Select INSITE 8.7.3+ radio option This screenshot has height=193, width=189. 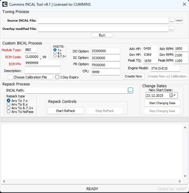(x=55, y=56)
